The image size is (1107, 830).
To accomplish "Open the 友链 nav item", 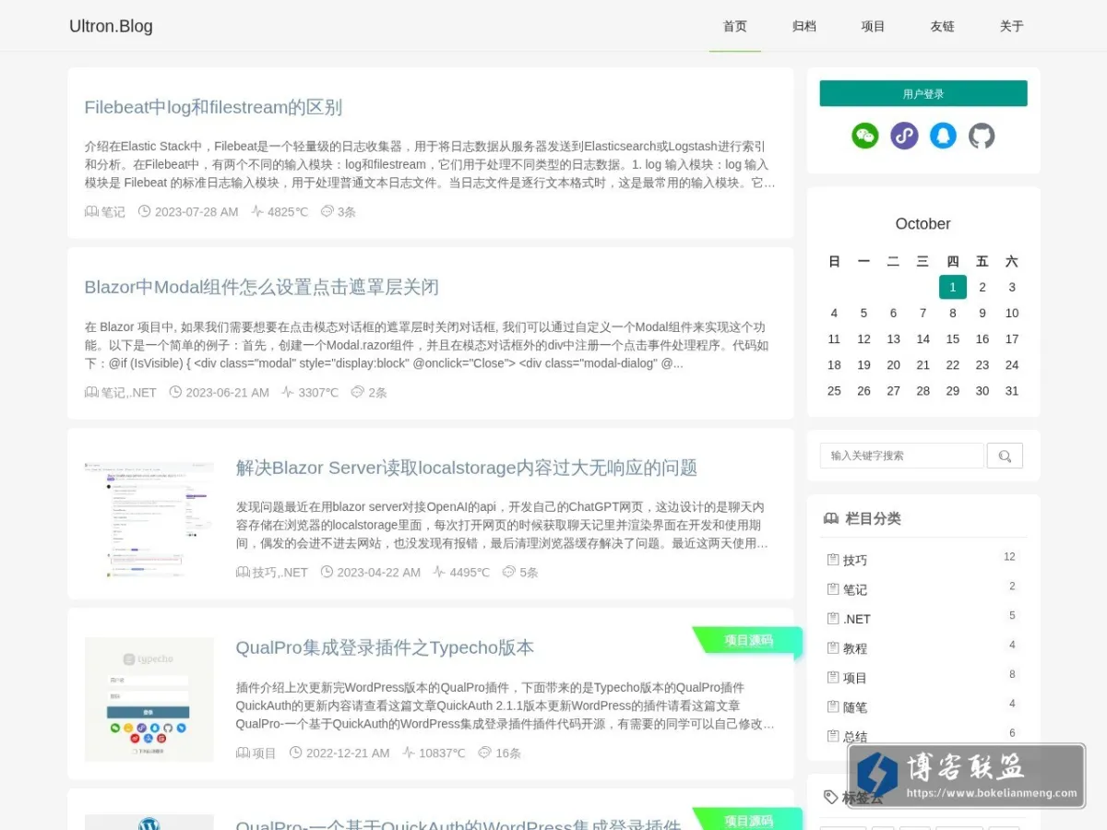I will click(x=943, y=26).
